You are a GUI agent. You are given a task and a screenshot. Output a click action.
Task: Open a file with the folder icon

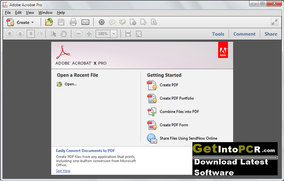coord(49,22)
